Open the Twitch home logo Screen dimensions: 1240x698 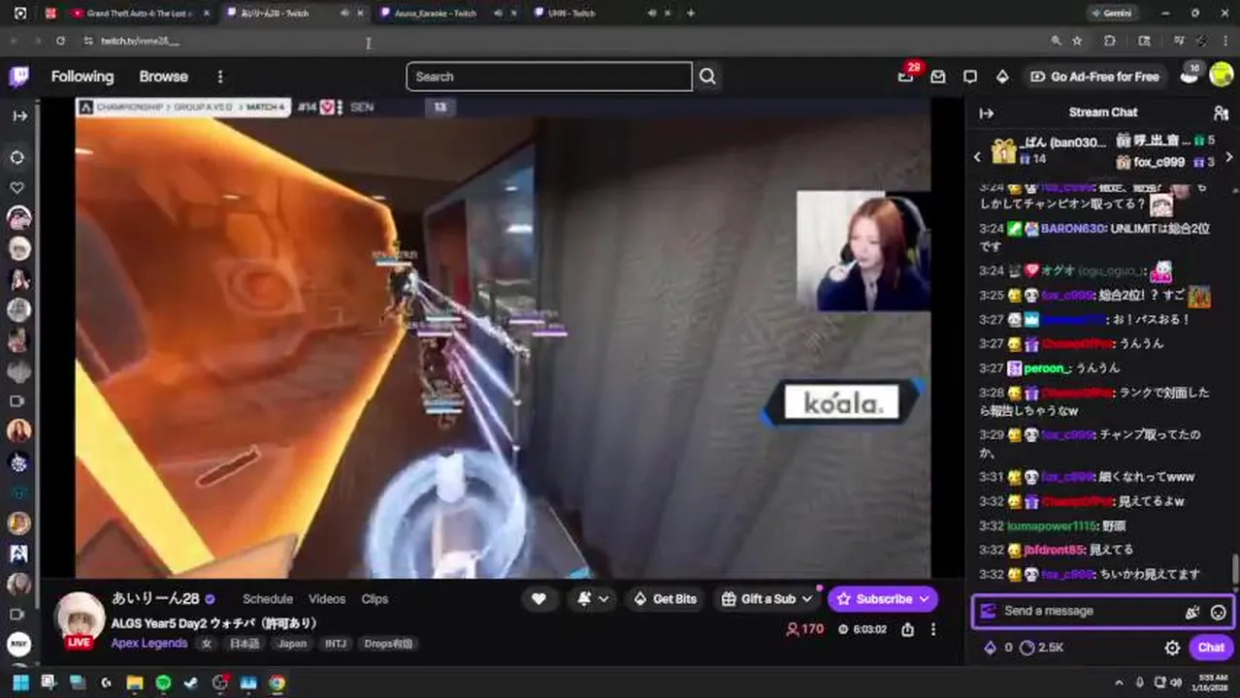(18, 77)
